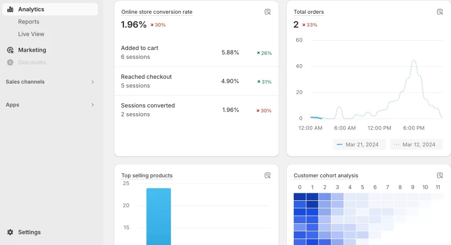Expand Sales channels chevron
This screenshot has width=451, height=245.
93,82
